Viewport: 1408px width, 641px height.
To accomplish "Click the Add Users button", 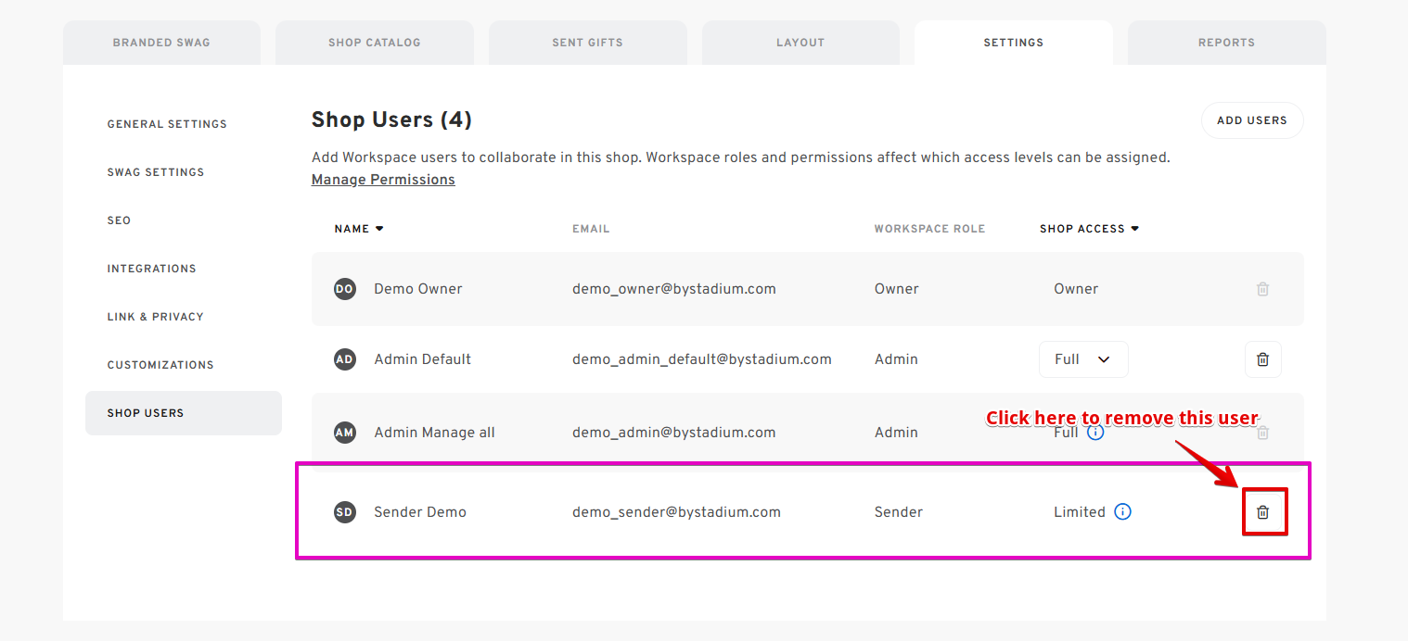I will (x=1251, y=120).
